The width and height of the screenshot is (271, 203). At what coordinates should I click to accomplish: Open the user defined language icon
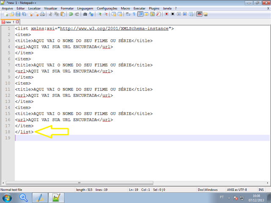pyautogui.click(x=146, y=14)
